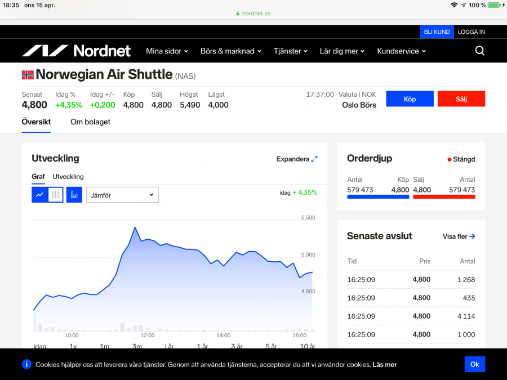The image size is (507, 380).
Task: Click the +4,35% value under Idag %
Action: [x=69, y=105]
